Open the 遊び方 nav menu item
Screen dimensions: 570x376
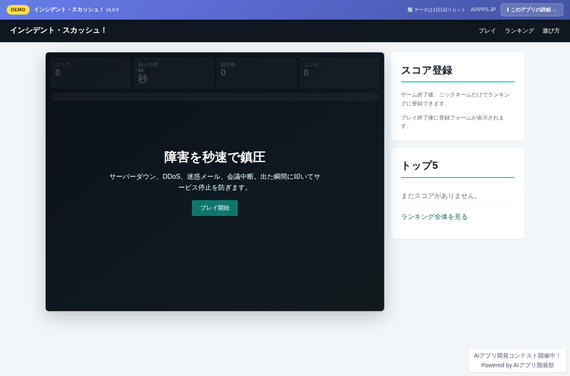click(x=551, y=31)
